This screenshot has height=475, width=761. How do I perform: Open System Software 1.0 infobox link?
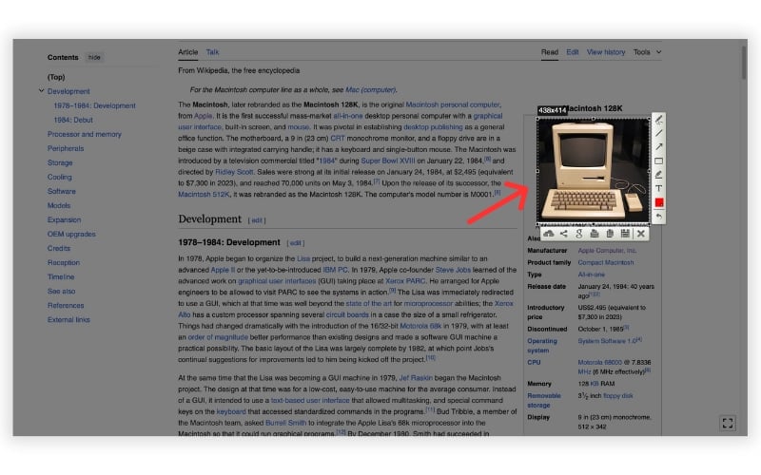[607, 341]
